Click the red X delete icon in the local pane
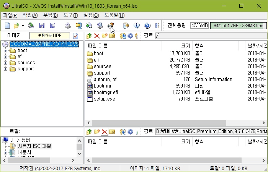268x172 pixels. (105, 132)
